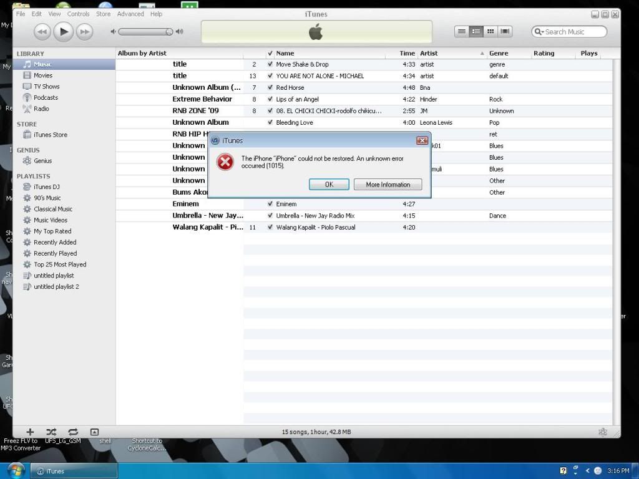Viewport: 639px width, 479px height.
Task: Click the Previous track rewind button
Action: (x=42, y=32)
